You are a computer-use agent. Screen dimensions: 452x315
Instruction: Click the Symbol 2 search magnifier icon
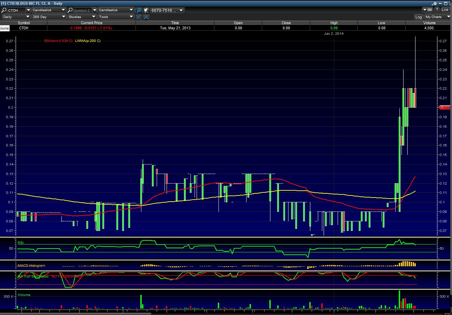(x=70, y=10)
